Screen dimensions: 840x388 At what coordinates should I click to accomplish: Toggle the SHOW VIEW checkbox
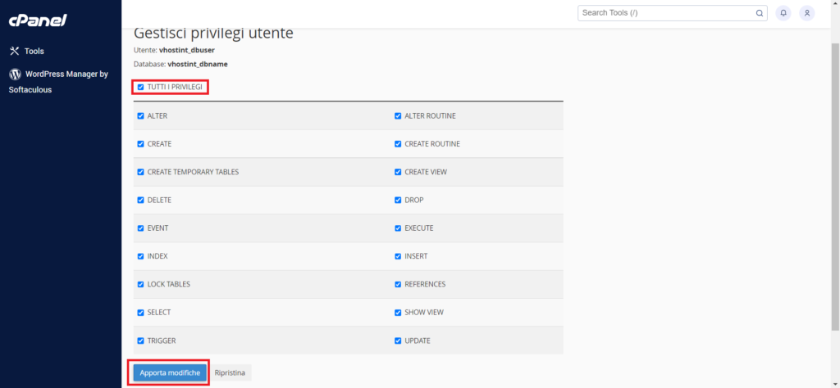[398, 312]
